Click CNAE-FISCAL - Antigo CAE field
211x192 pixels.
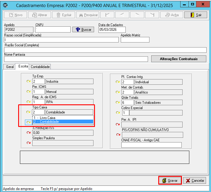(152, 145)
